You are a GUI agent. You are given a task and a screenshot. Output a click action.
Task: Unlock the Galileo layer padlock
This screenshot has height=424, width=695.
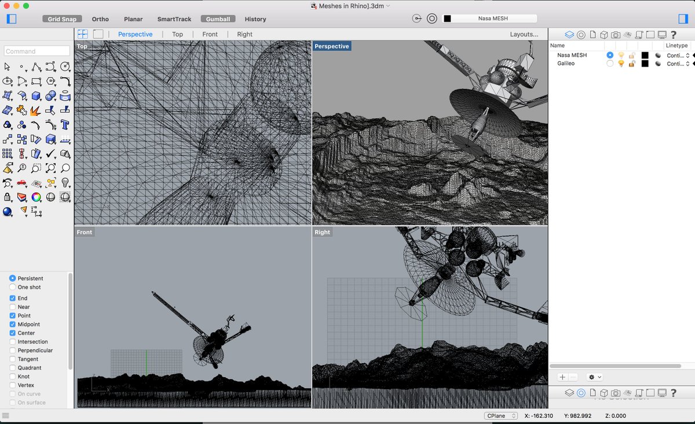631,63
